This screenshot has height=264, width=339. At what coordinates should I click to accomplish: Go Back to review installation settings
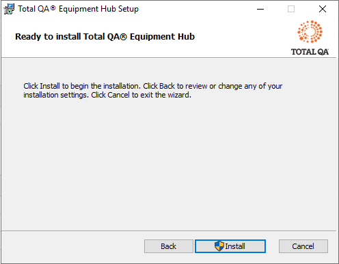click(169, 246)
